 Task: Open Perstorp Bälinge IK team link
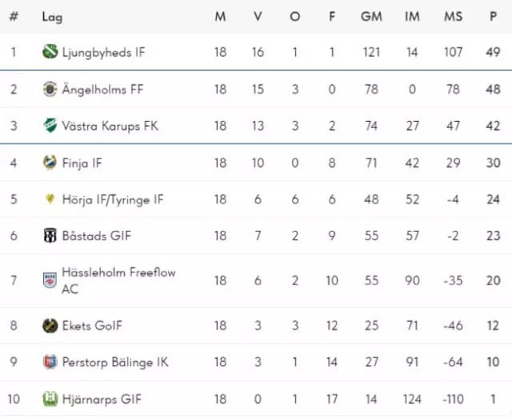[x=114, y=362]
